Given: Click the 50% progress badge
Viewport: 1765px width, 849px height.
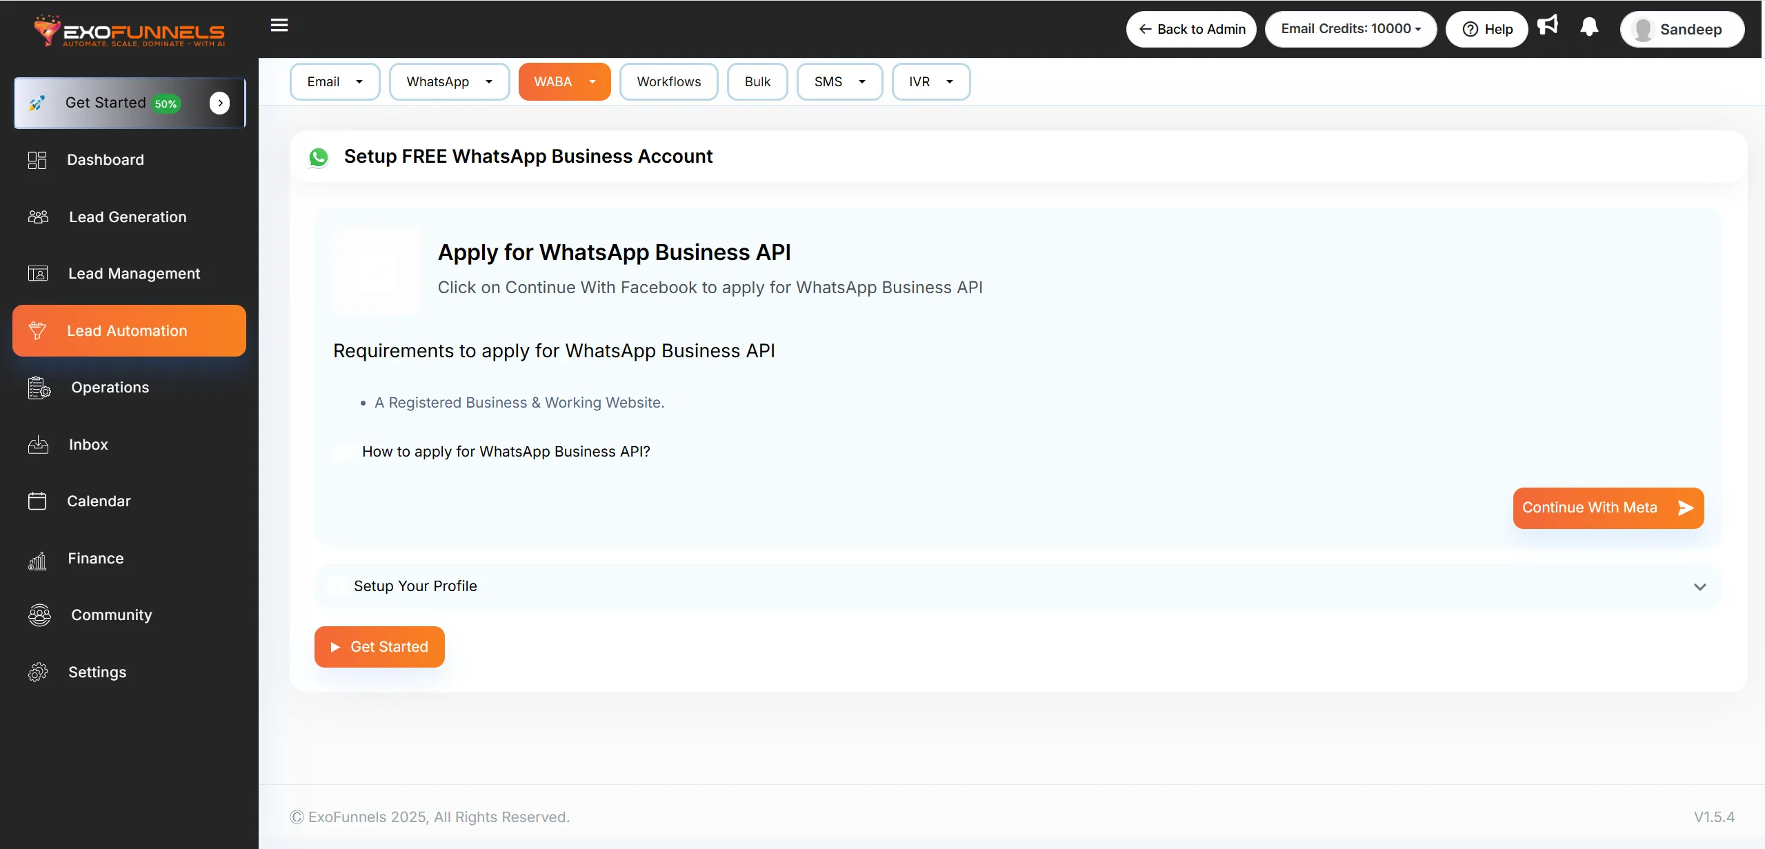Looking at the screenshot, I should pos(166,104).
